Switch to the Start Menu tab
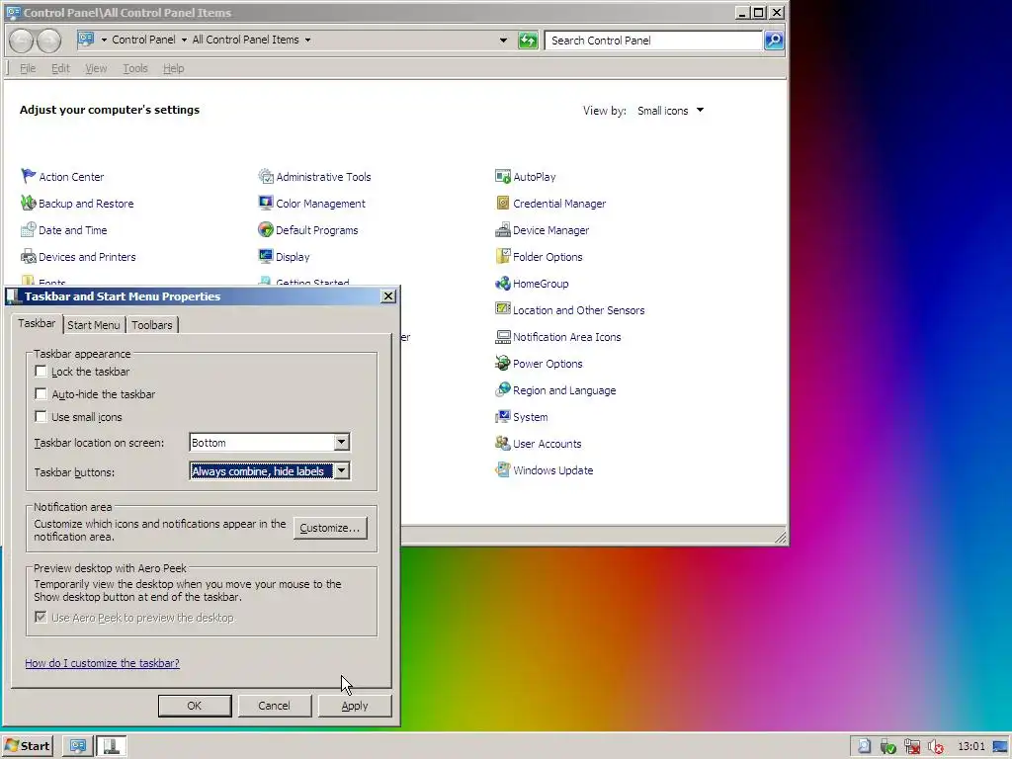1012x759 pixels. (94, 324)
